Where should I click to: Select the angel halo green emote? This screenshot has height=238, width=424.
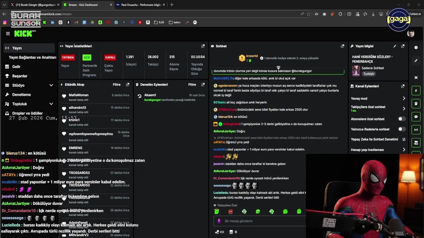217,212
